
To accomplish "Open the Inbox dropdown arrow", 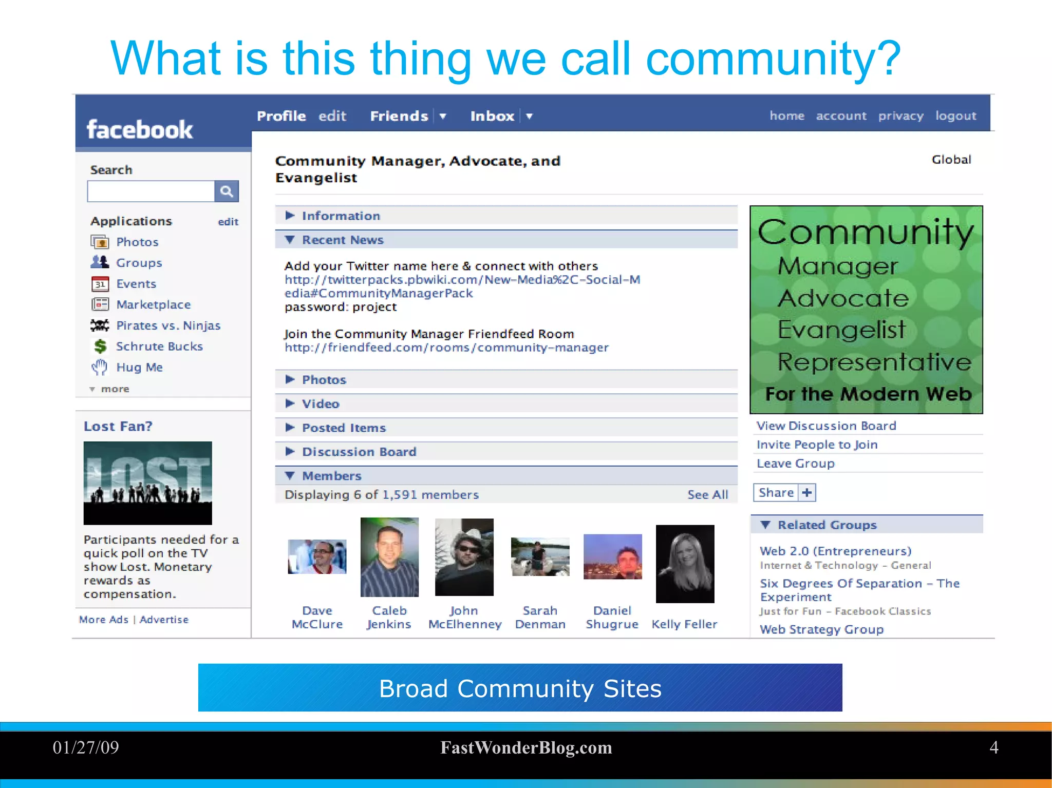I will (x=529, y=117).
